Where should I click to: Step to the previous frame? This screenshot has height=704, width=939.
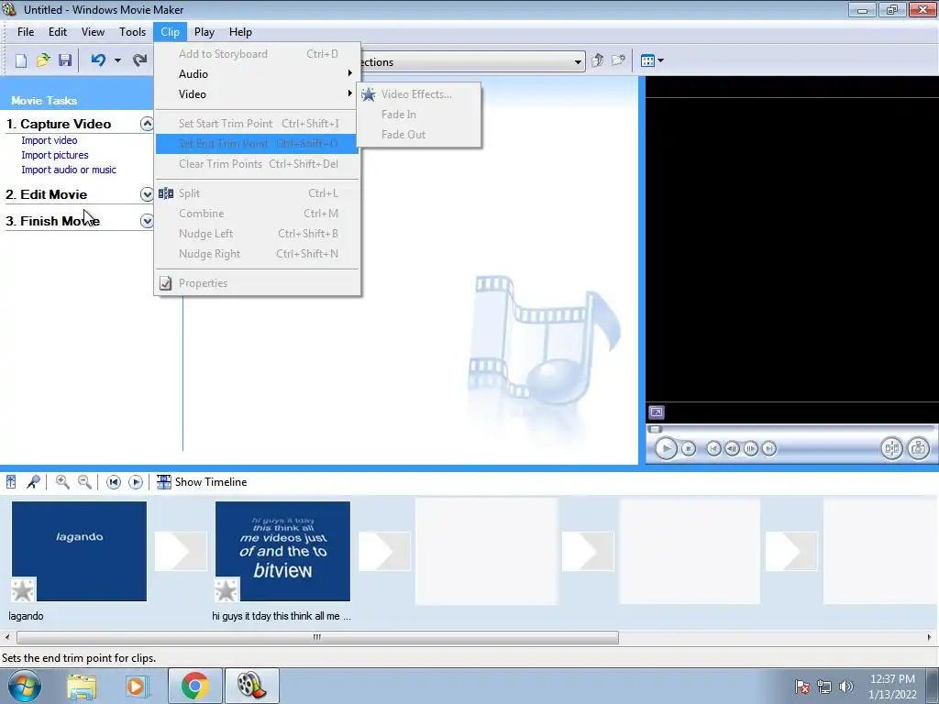(x=732, y=448)
